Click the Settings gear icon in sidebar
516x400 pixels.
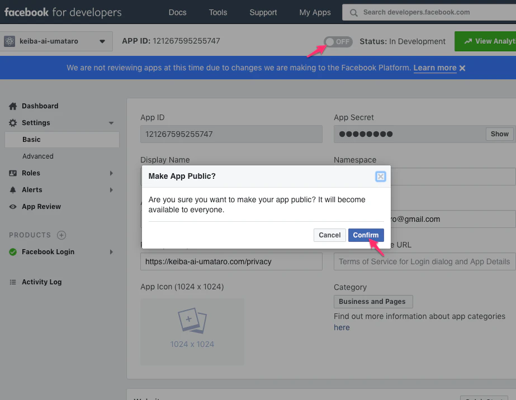13,123
